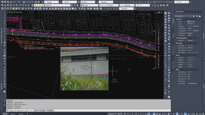Toggle the lock icon of SKETCH1 layer

tap(42, 5)
